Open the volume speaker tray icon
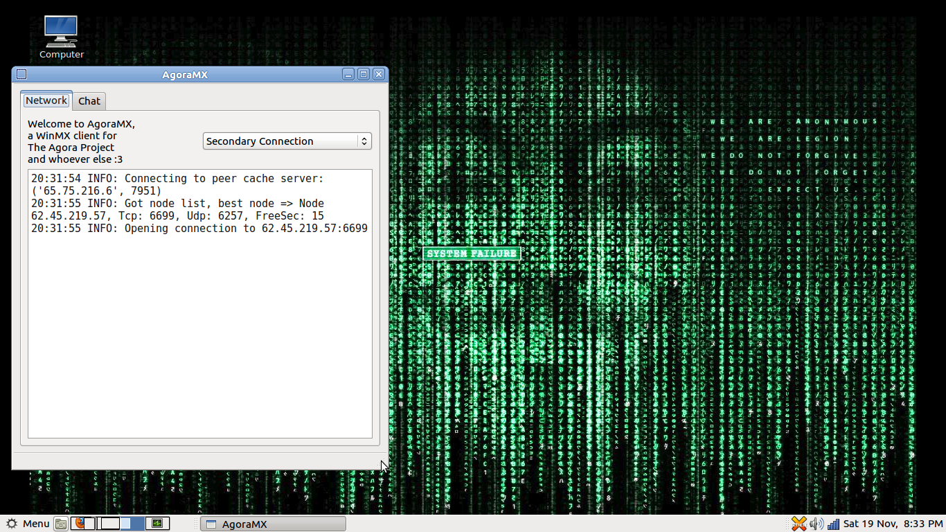This screenshot has width=946, height=532. coord(816,524)
